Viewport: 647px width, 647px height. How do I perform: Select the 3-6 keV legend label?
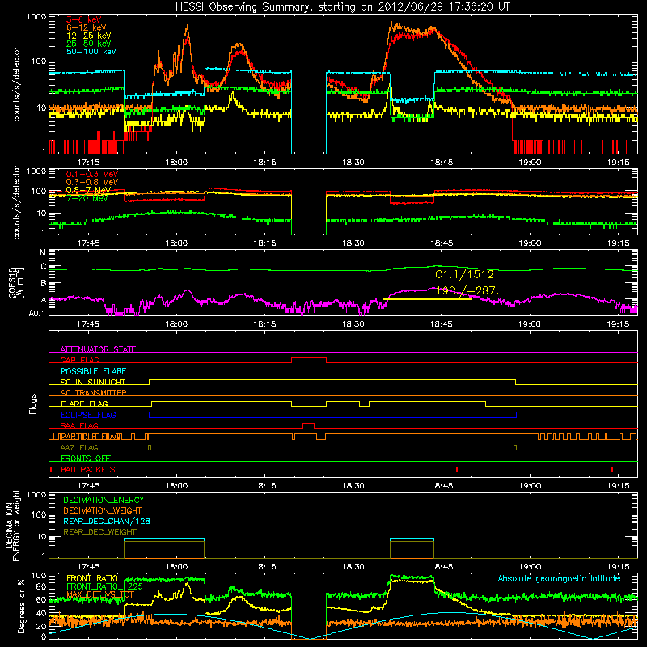click(x=83, y=19)
